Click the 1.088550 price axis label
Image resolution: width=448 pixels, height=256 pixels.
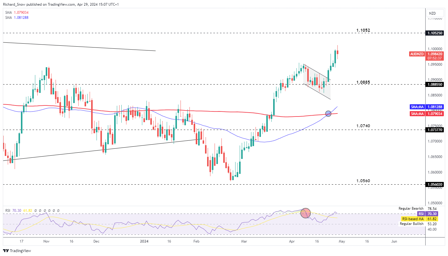[x=435, y=85]
